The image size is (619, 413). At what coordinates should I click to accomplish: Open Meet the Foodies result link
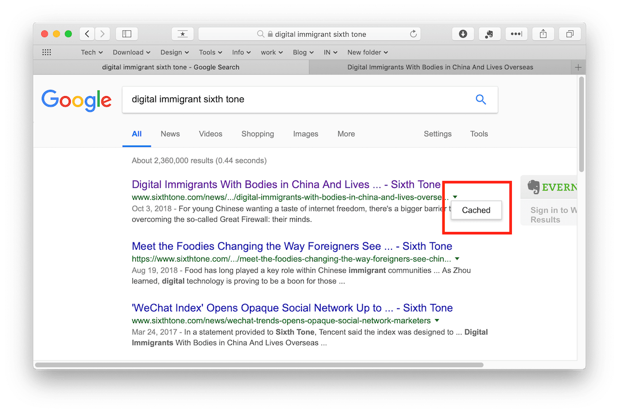(292, 246)
